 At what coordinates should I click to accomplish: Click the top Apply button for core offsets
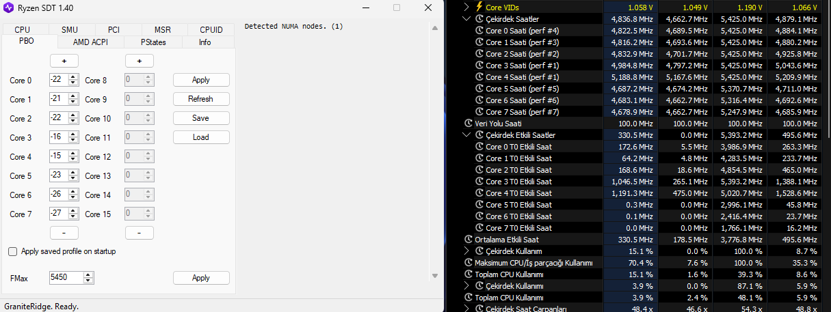[201, 80]
